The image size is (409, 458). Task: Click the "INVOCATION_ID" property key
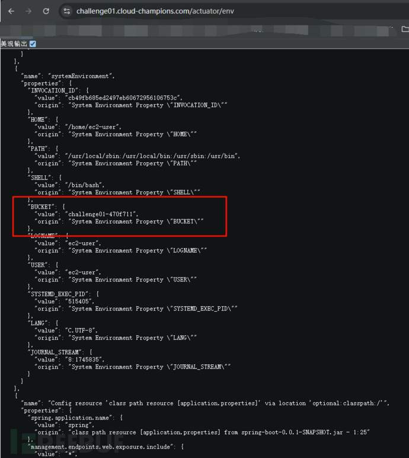coord(53,91)
